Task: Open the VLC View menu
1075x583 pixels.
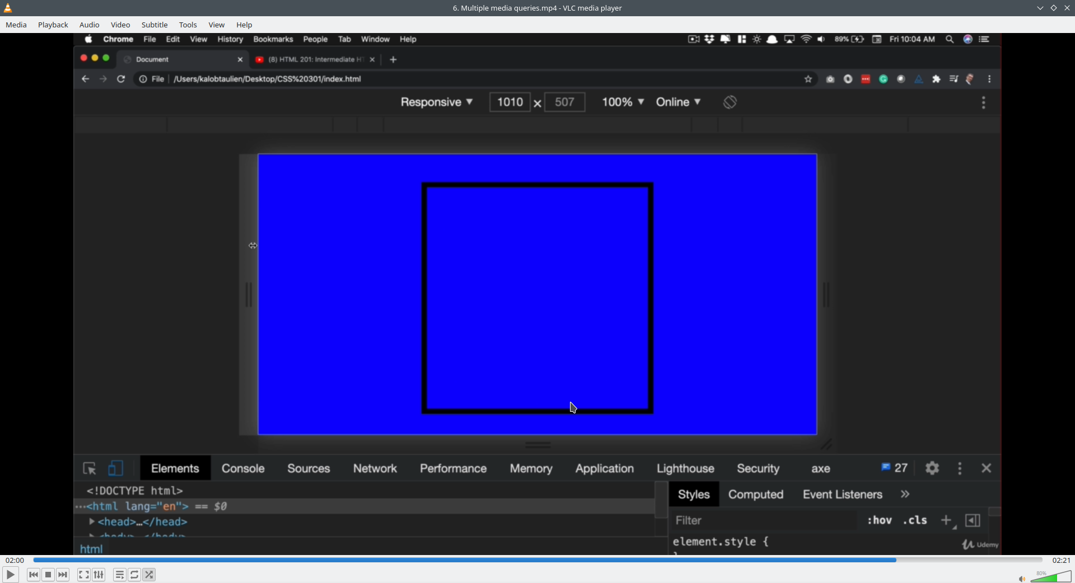Action: (x=217, y=25)
